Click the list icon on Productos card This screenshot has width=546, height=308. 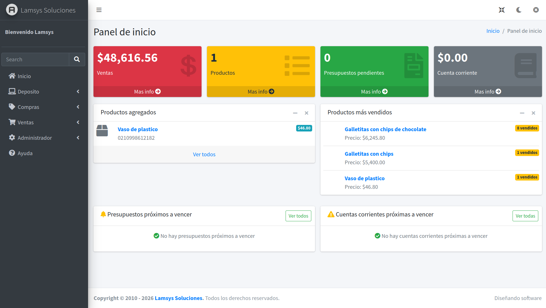[x=297, y=66]
